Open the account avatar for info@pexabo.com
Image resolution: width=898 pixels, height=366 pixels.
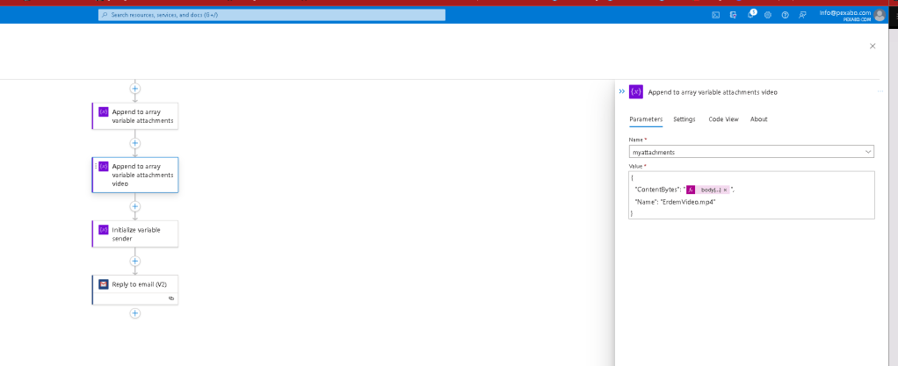point(879,16)
